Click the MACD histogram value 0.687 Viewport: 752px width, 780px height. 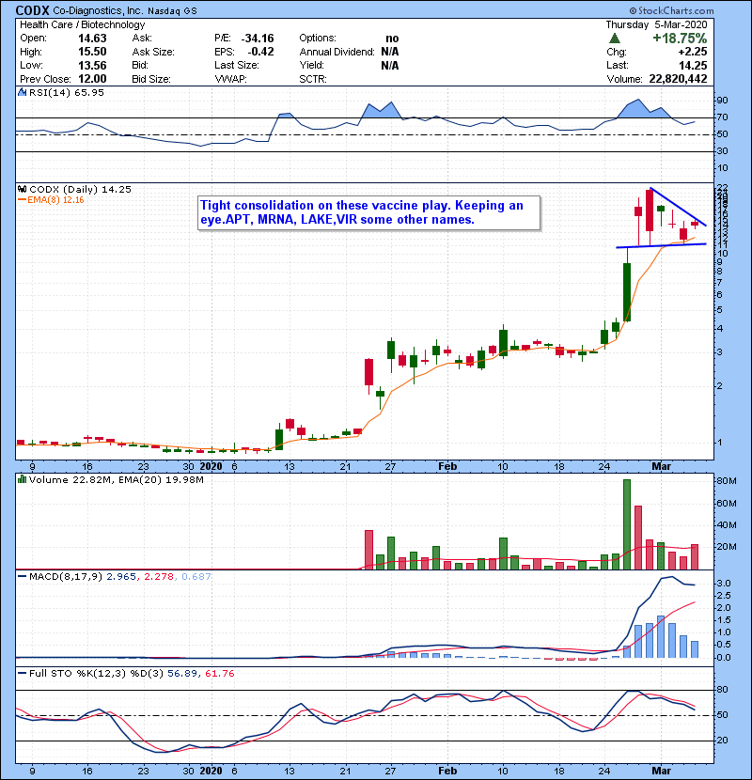coord(196,577)
